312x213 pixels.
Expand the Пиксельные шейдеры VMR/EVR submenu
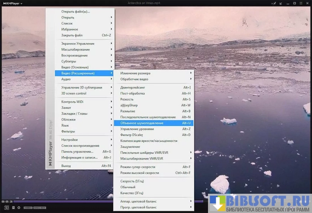point(144,153)
